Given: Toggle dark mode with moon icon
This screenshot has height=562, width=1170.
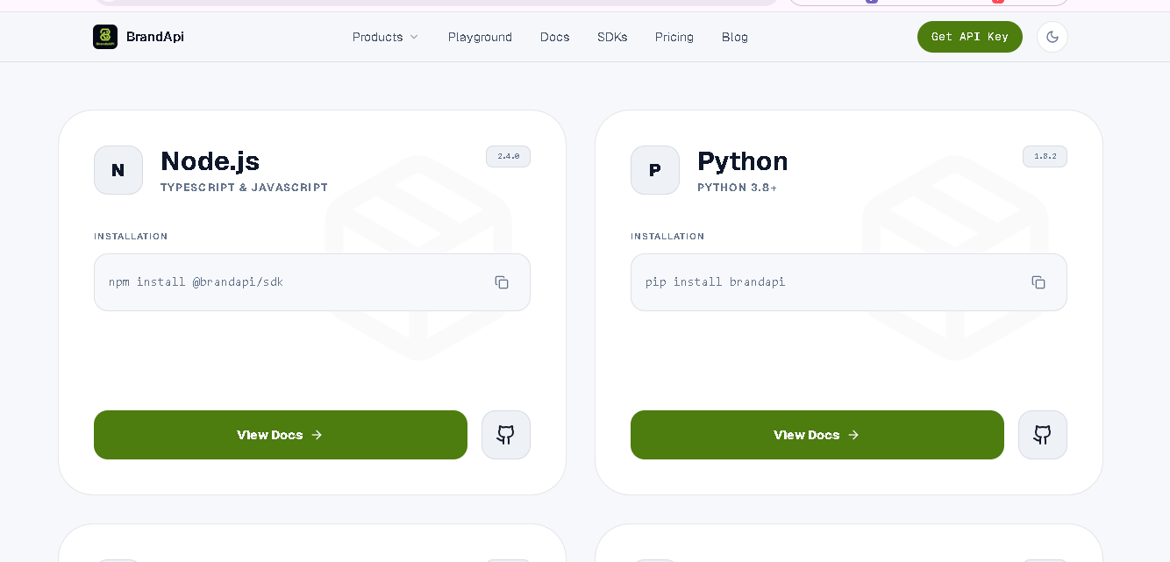Looking at the screenshot, I should (x=1052, y=37).
